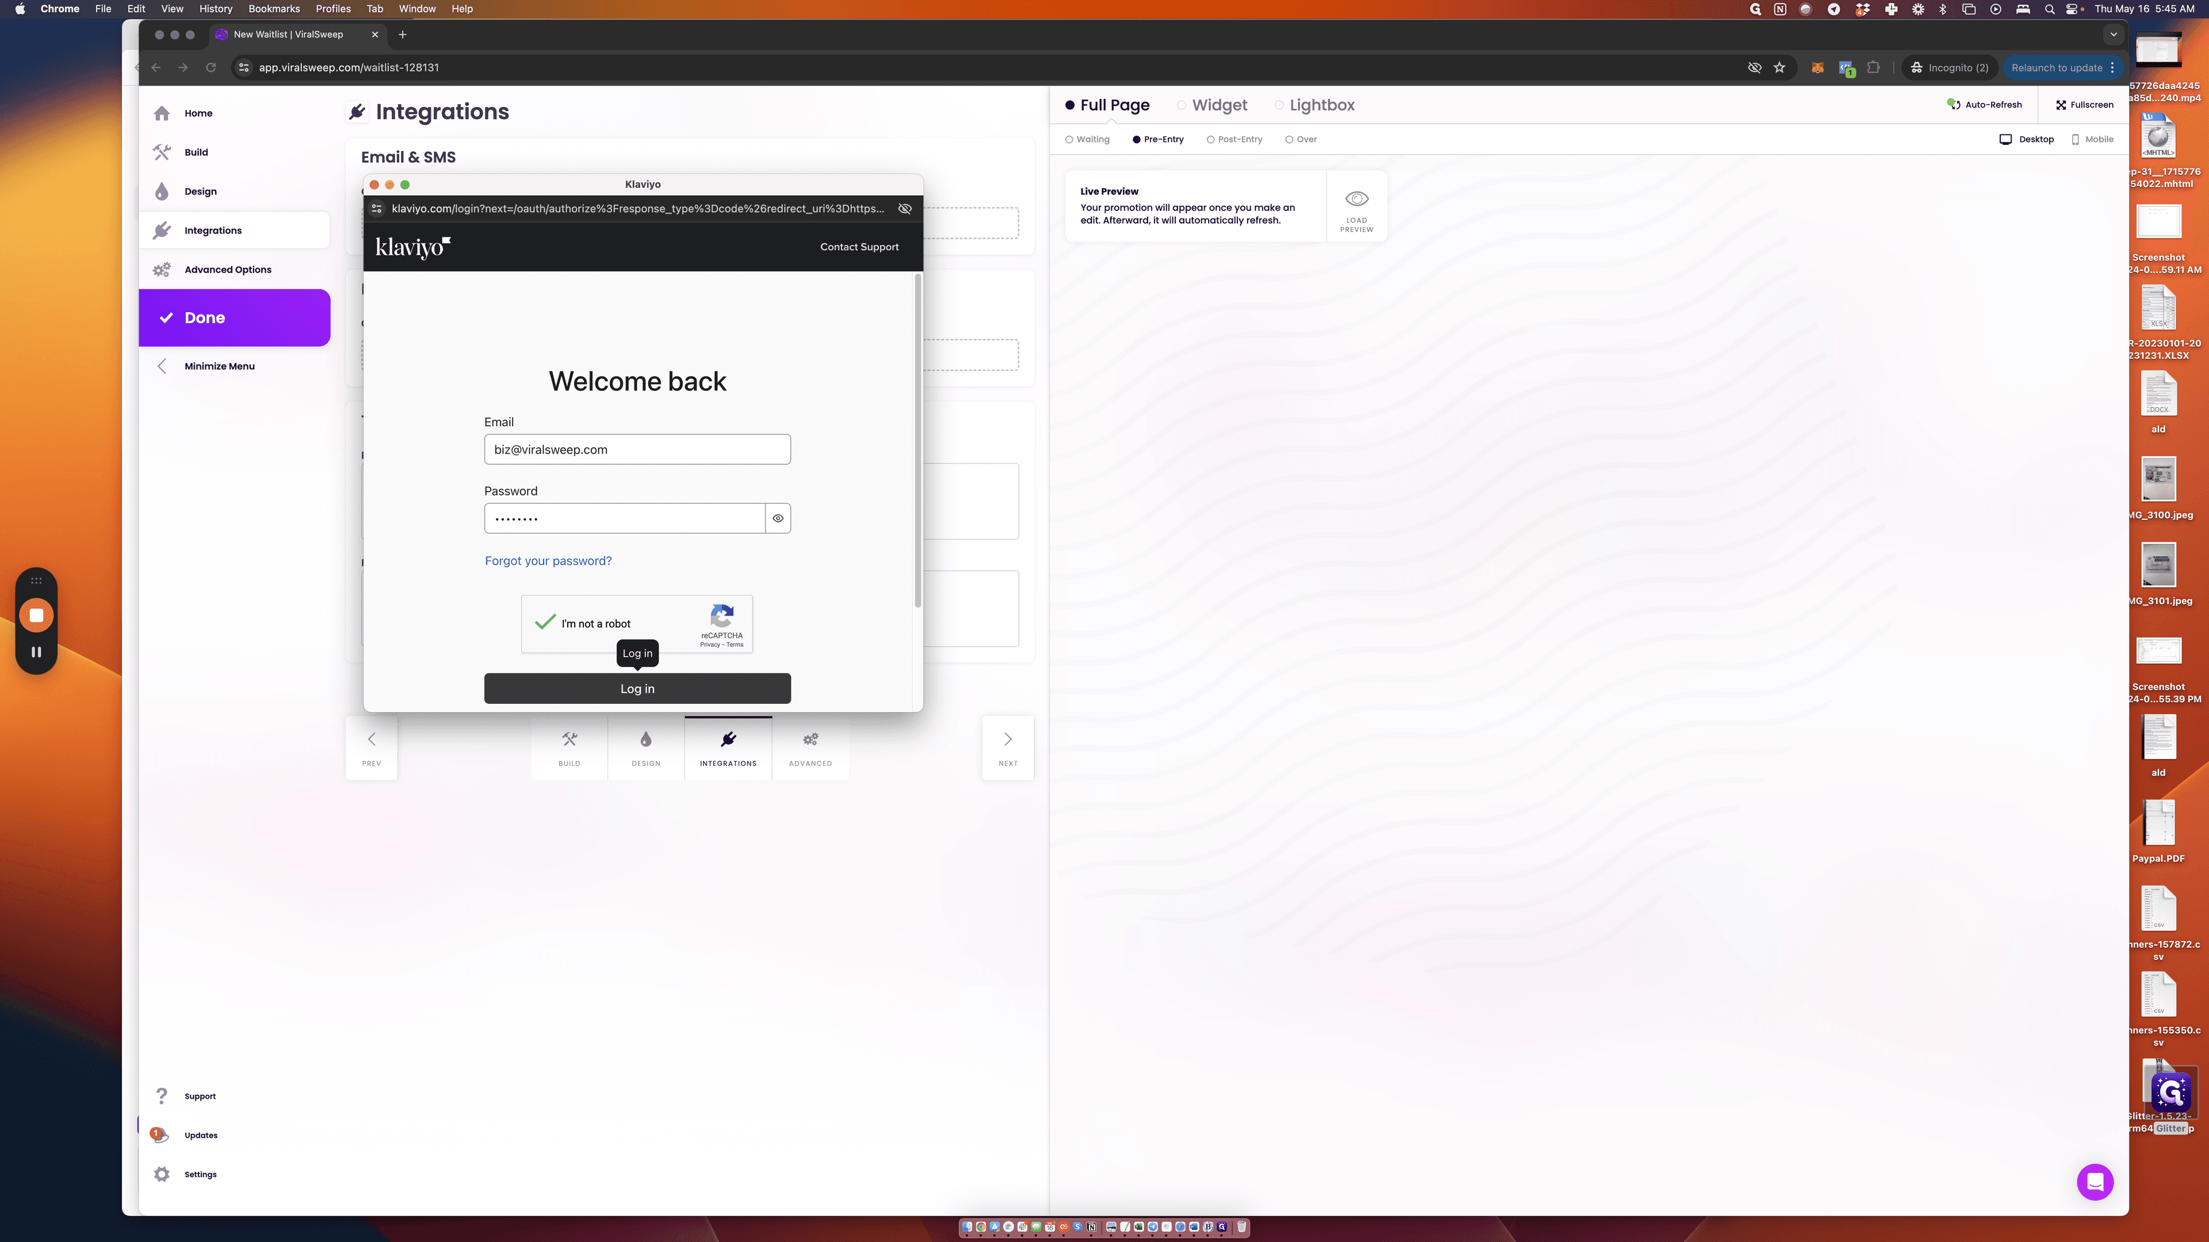Select the Build tools icon in the sidebar
This screenshot has height=1242, width=2209.
[x=161, y=152]
